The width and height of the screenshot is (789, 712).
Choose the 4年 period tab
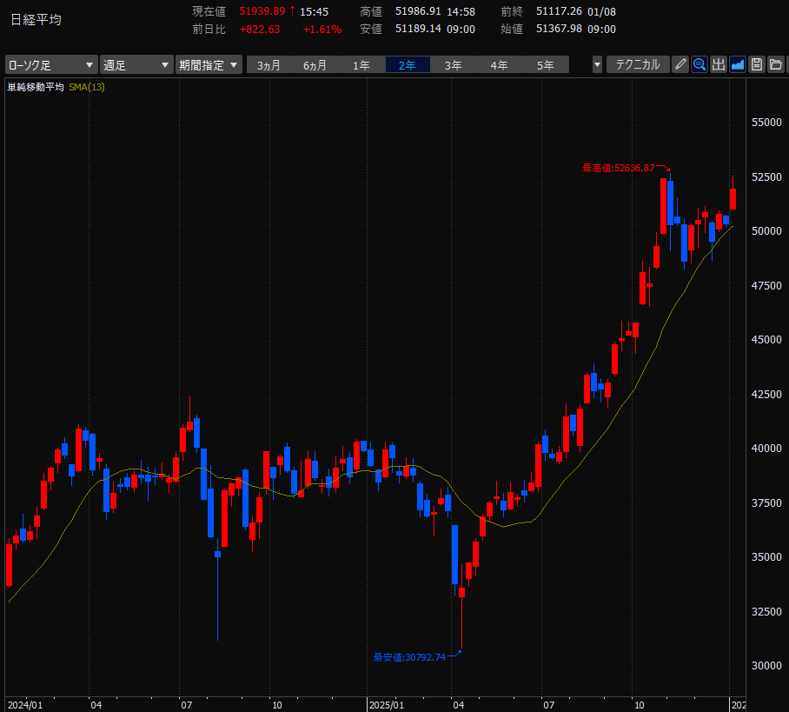[x=499, y=65]
